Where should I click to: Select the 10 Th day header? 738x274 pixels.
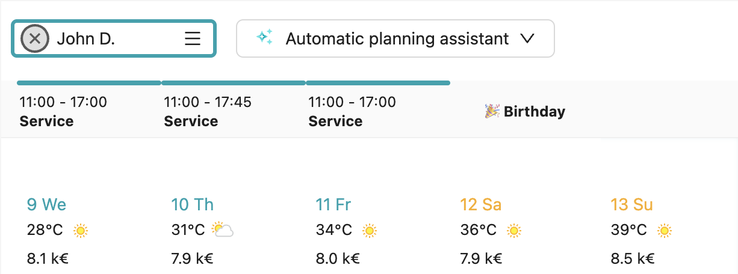click(x=192, y=205)
